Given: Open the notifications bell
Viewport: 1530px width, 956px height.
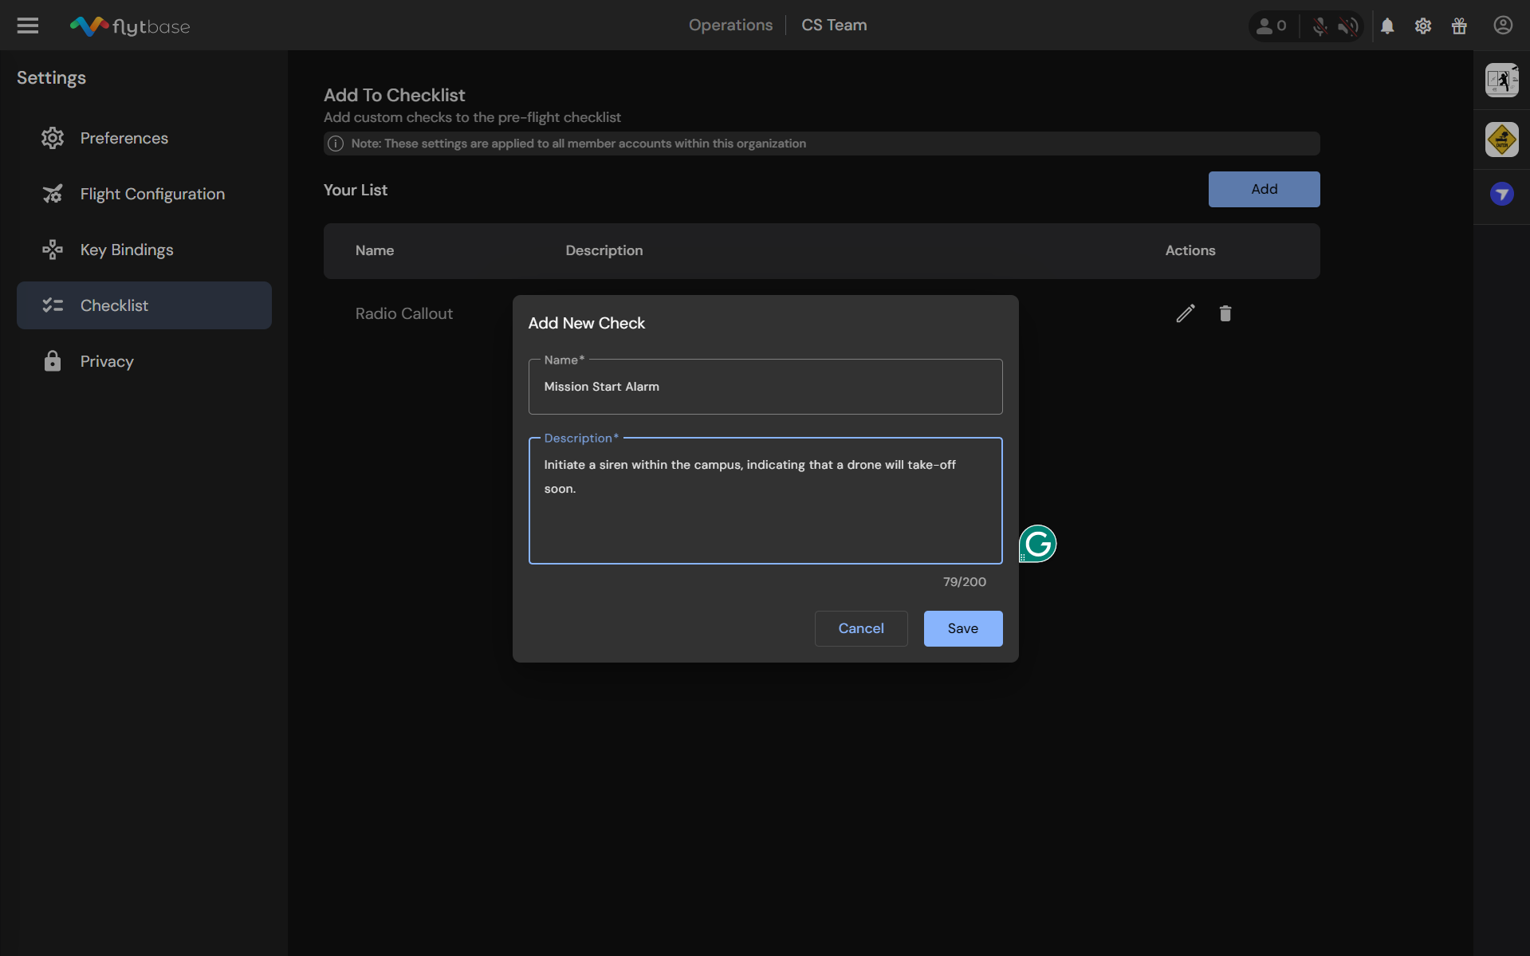Looking at the screenshot, I should click(1387, 26).
